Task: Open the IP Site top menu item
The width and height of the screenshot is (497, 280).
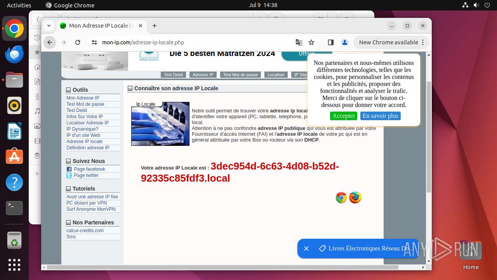Action: (300, 75)
